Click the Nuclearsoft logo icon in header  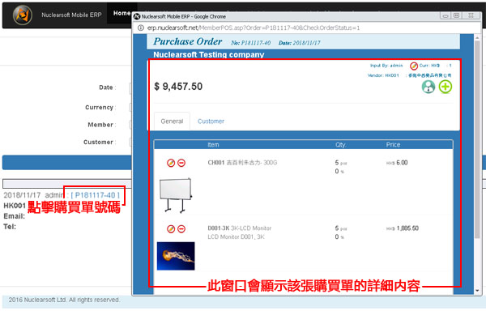23,15
